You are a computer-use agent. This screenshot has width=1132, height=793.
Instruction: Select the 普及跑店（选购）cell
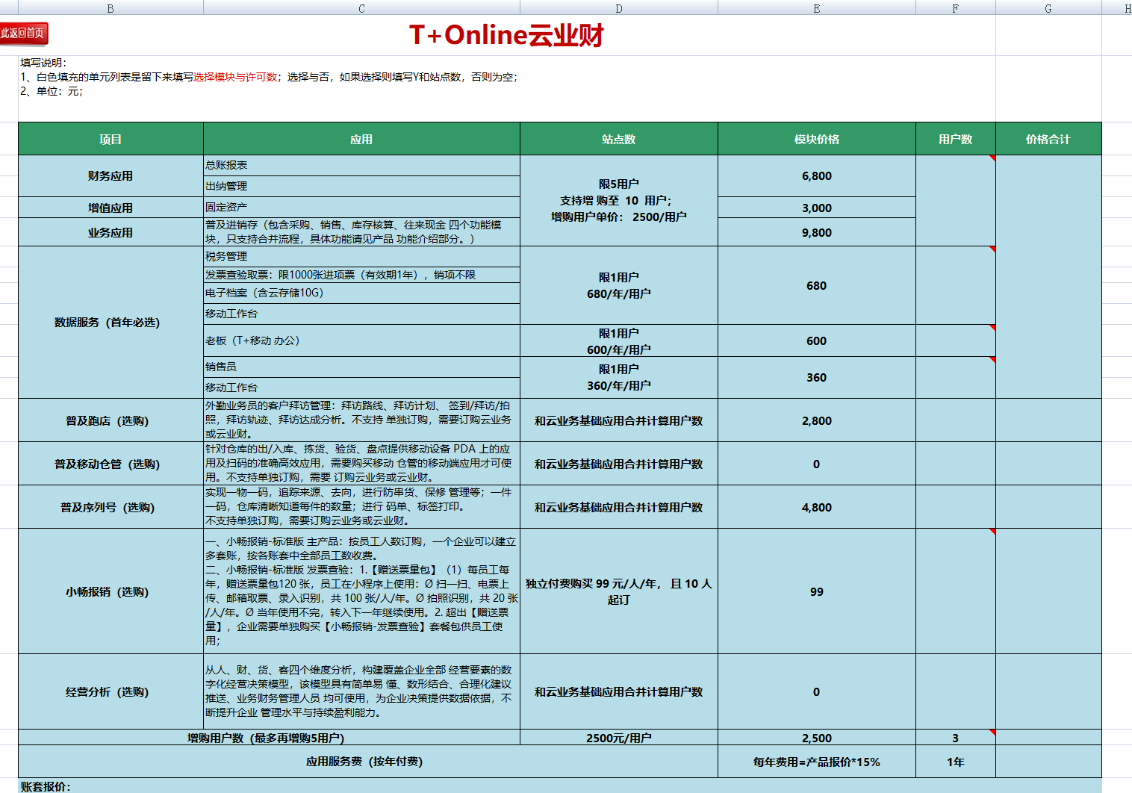pos(111,420)
